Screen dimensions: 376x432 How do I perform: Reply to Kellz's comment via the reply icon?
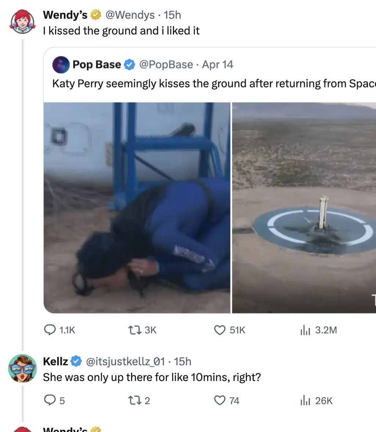[x=50, y=400]
